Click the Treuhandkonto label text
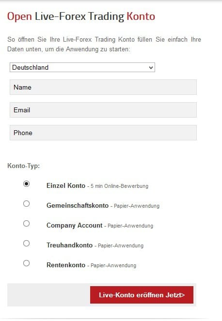The image size is (222, 321). tap(69, 245)
